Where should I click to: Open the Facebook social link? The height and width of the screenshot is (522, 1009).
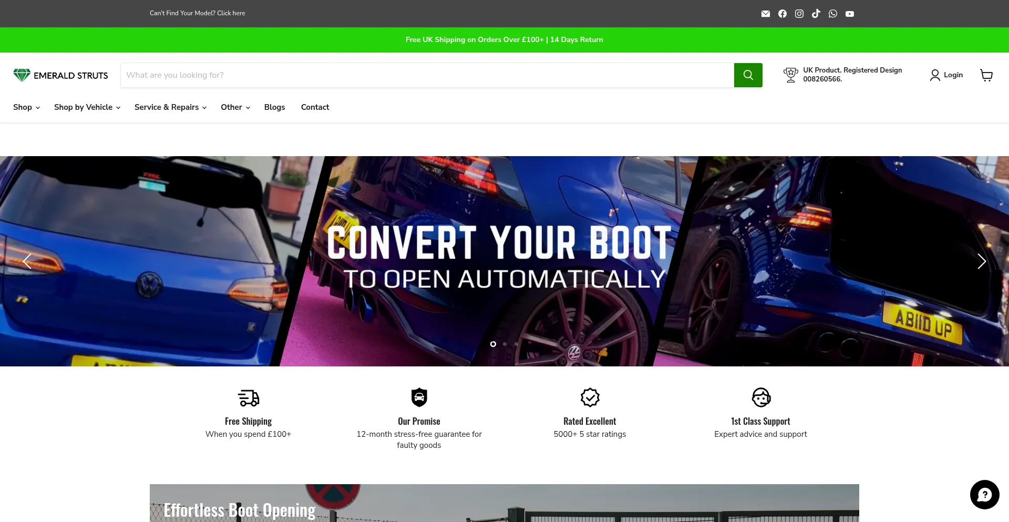782,14
